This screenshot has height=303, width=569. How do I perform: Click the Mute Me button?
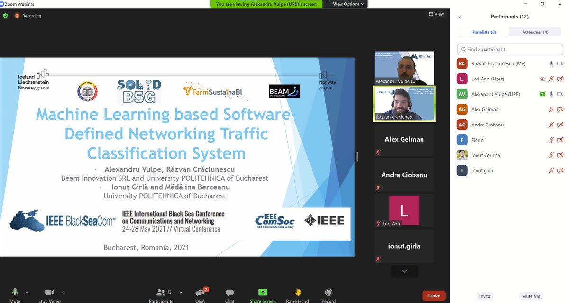pyautogui.click(x=531, y=296)
